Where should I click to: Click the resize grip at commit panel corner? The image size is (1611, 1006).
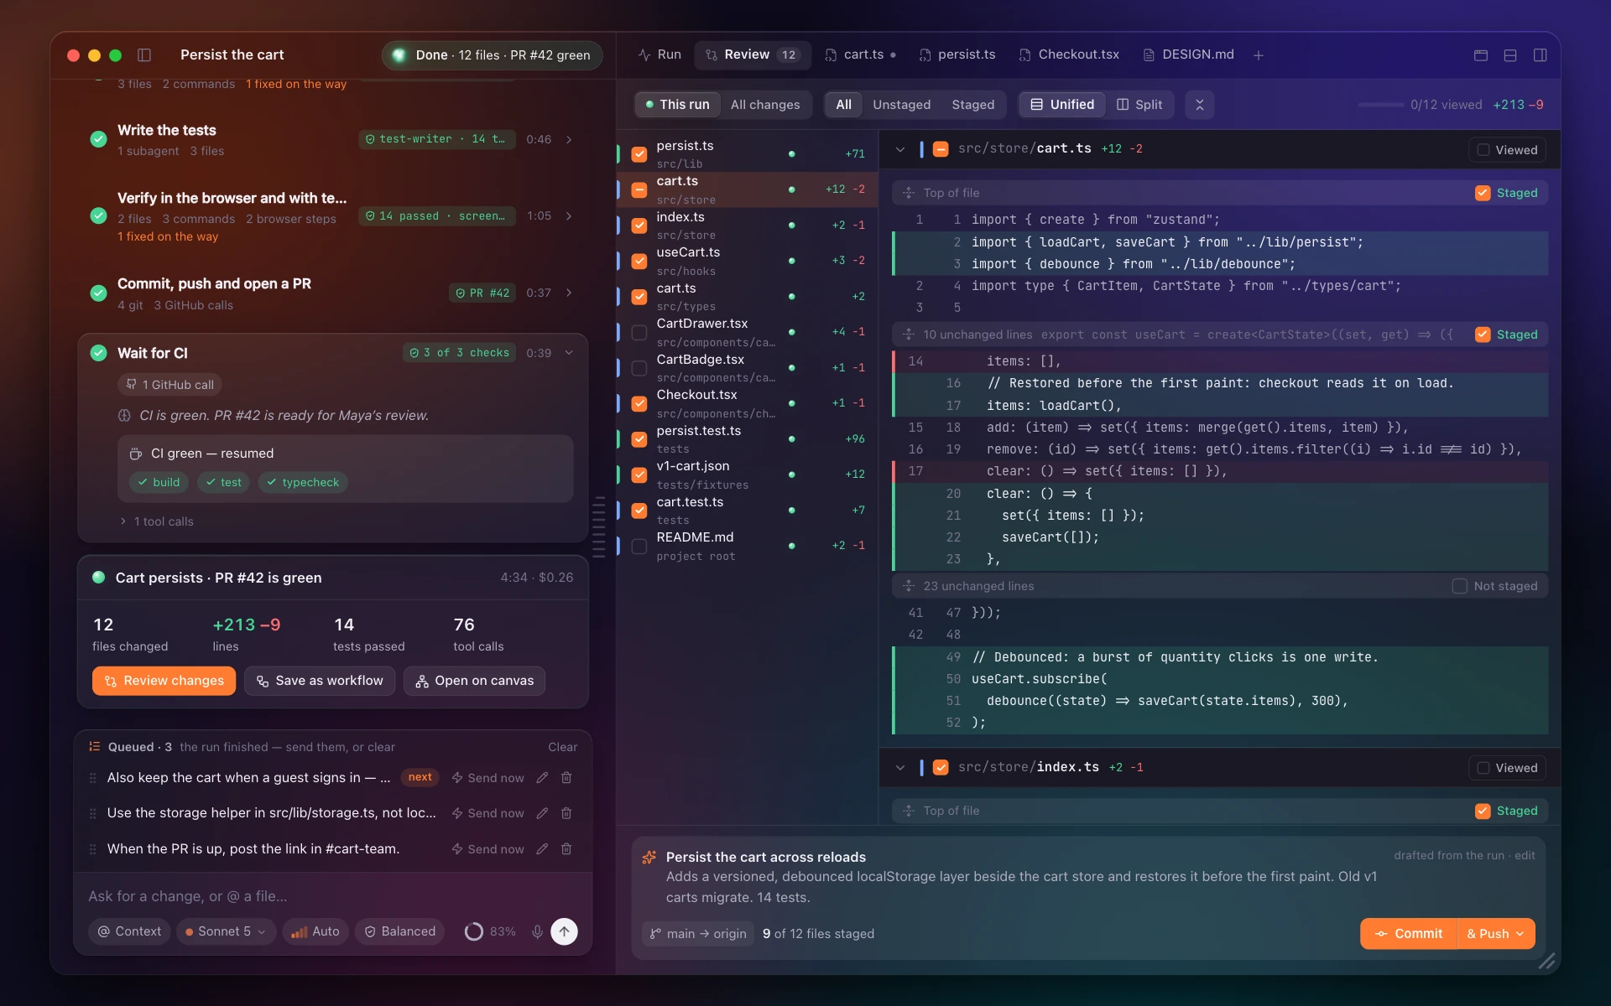1546,962
